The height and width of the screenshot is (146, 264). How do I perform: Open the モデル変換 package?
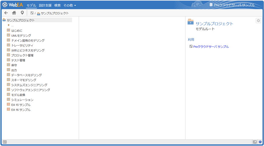[x=18, y=95]
